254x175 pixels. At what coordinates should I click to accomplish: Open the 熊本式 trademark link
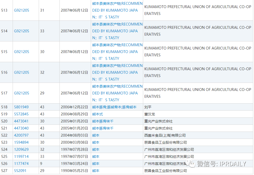tap(97, 114)
